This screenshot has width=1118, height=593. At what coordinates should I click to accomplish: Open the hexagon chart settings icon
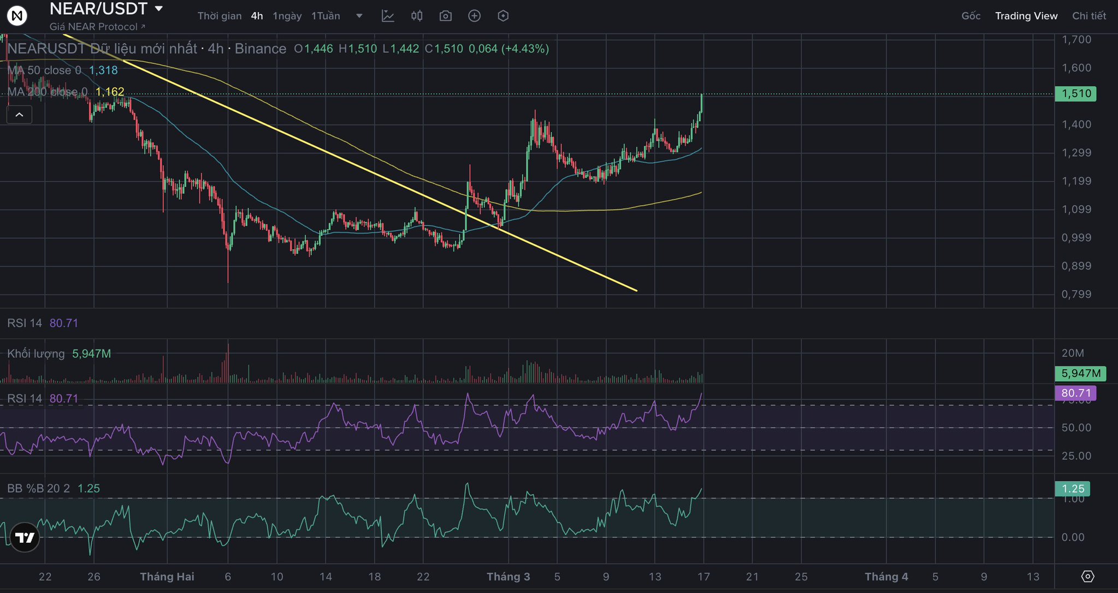504,16
